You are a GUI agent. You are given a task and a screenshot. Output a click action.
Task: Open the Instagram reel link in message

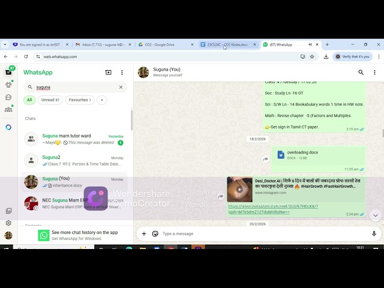pos(273,209)
